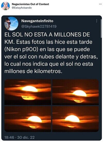Open the bottom-left sunset photo
Viewport: 103px width, 142px height.
[x=28, y=119]
